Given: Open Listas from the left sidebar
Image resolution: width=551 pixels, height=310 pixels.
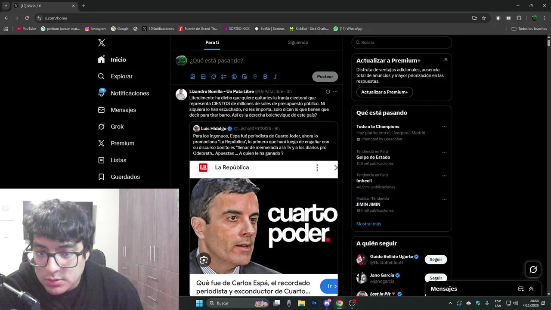Looking at the screenshot, I should pyautogui.click(x=112, y=160).
